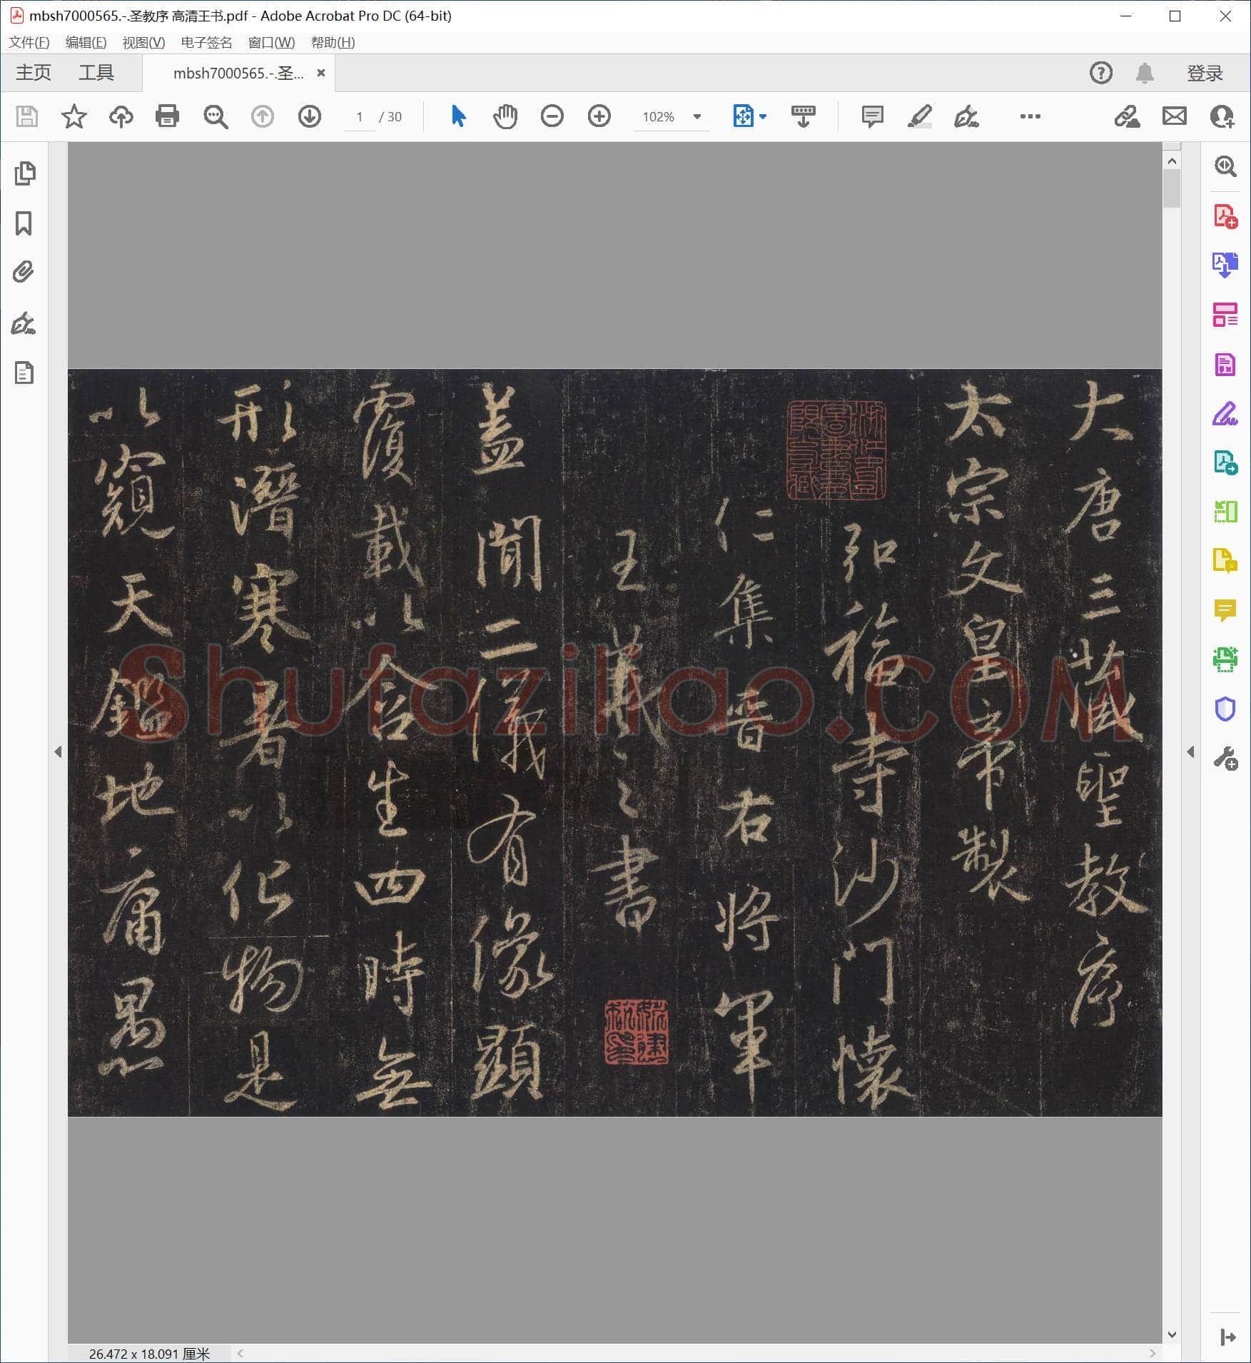Image resolution: width=1251 pixels, height=1363 pixels.
Task: Activate the selection arrow tool
Action: click(458, 116)
